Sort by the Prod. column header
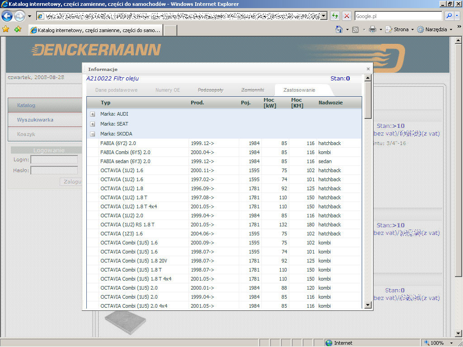Image resolution: width=463 pixels, height=347 pixels. [x=197, y=103]
